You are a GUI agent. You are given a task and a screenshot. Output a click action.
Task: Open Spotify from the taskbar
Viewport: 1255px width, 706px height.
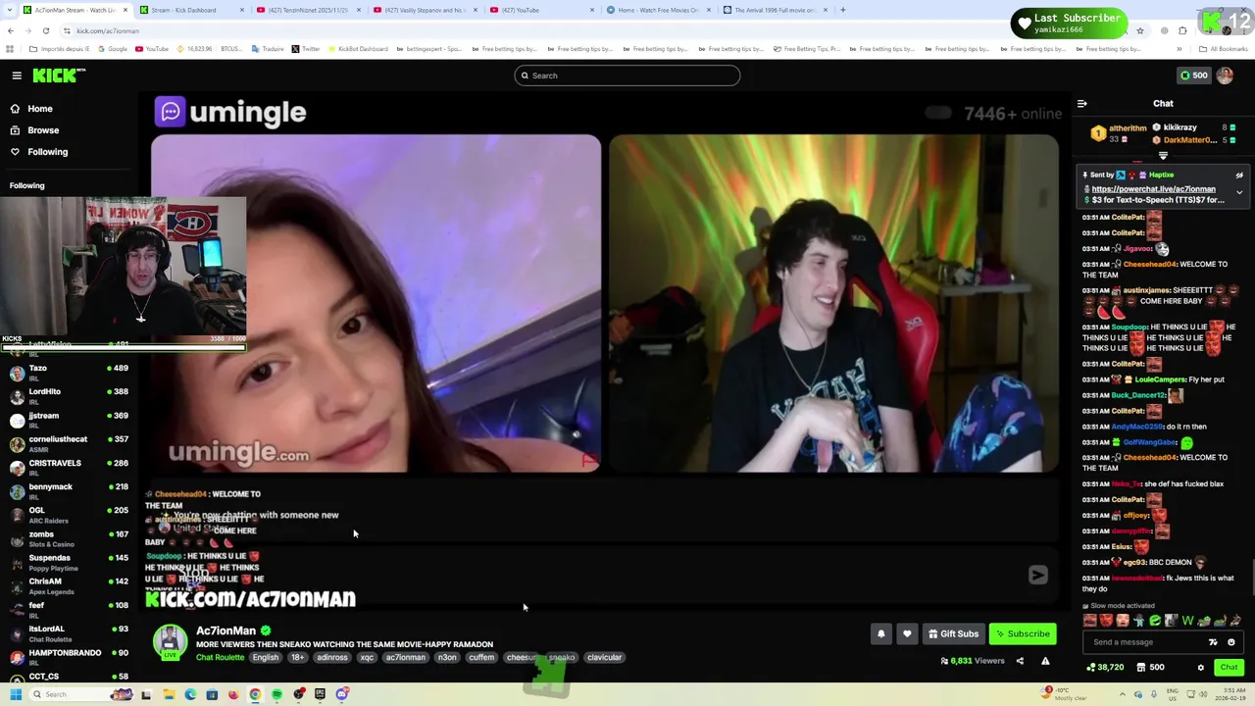pos(276,694)
